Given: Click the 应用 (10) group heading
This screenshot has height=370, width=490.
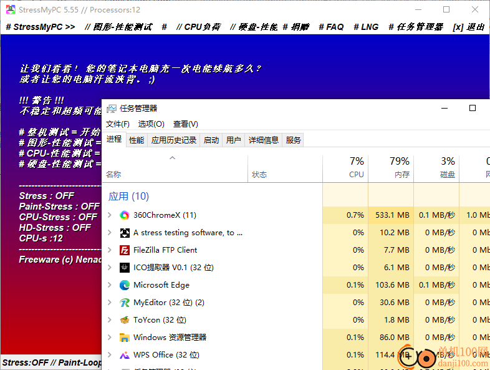Looking at the screenshot, I should [128, 197].
